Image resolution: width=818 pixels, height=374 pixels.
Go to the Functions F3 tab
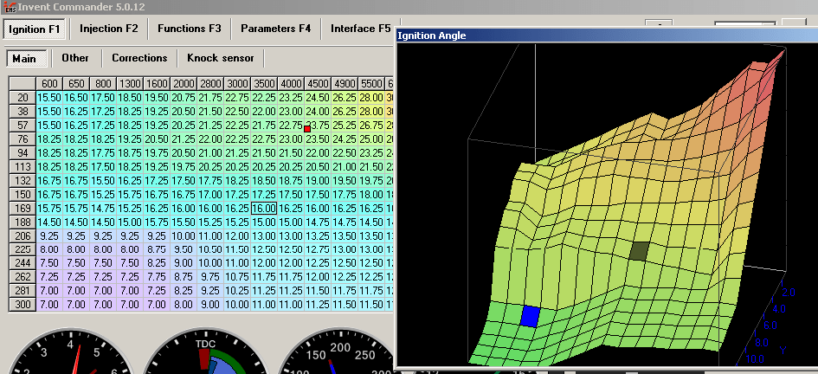point(189,29)
